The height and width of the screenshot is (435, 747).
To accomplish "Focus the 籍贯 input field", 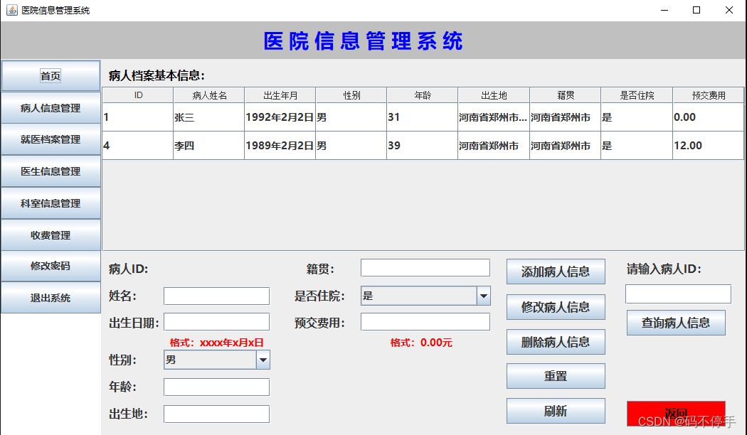I will (425, 267).
